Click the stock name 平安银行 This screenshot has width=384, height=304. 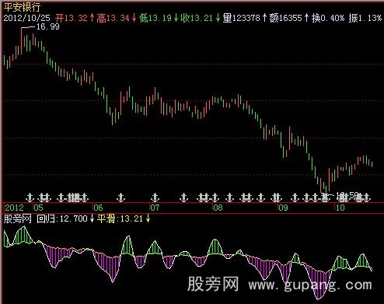pyautogui.click(x=22, y=7)
